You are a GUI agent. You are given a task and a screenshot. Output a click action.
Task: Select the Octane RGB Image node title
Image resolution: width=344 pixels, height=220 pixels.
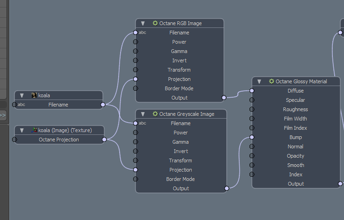coord(180,23)
